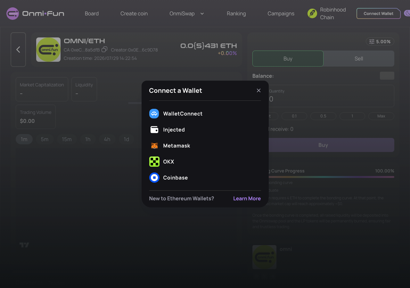Click the price text 0.0{5}431 ETH
410x288 pixels.
[209, 46]
